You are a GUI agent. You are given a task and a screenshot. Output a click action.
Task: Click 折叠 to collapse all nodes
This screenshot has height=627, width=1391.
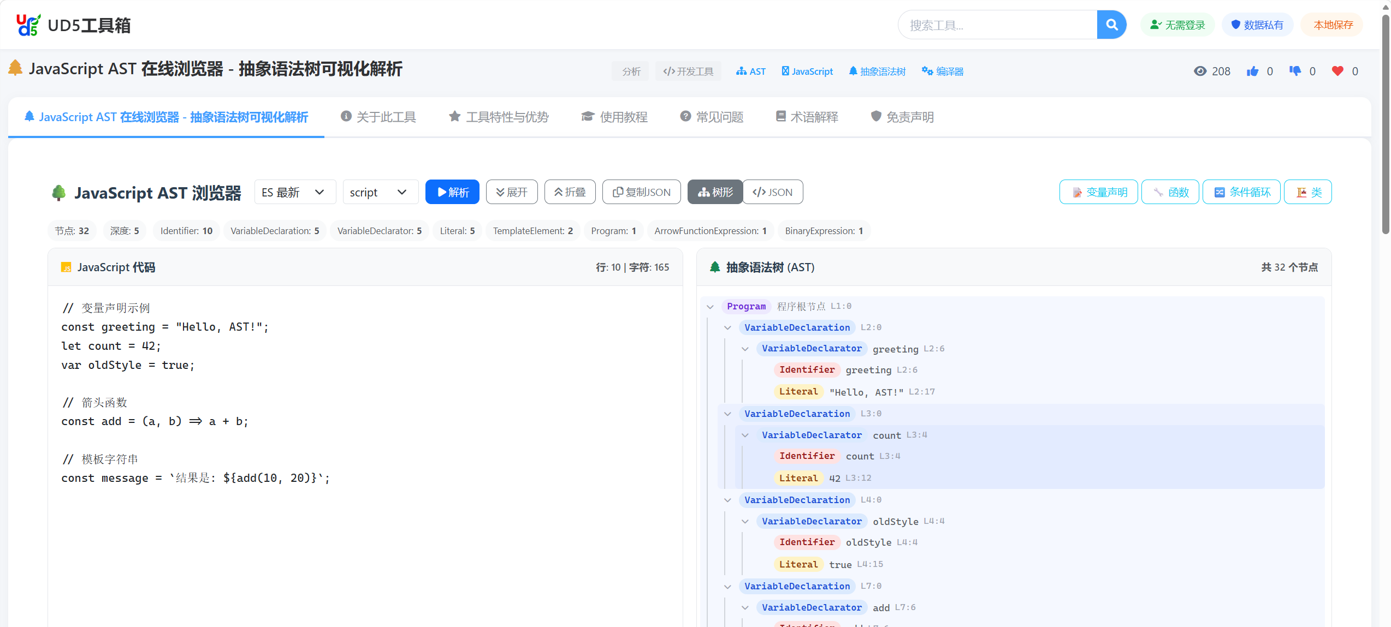click(x=570, y=192)
